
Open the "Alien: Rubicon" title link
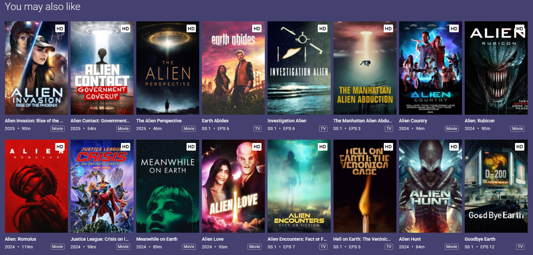(480, 121)
